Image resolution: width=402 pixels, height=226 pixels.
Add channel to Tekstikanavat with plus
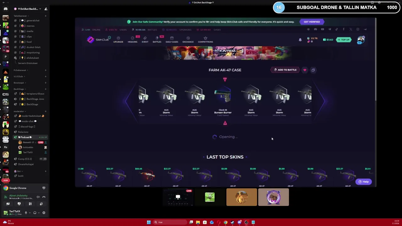pos(46,16)
